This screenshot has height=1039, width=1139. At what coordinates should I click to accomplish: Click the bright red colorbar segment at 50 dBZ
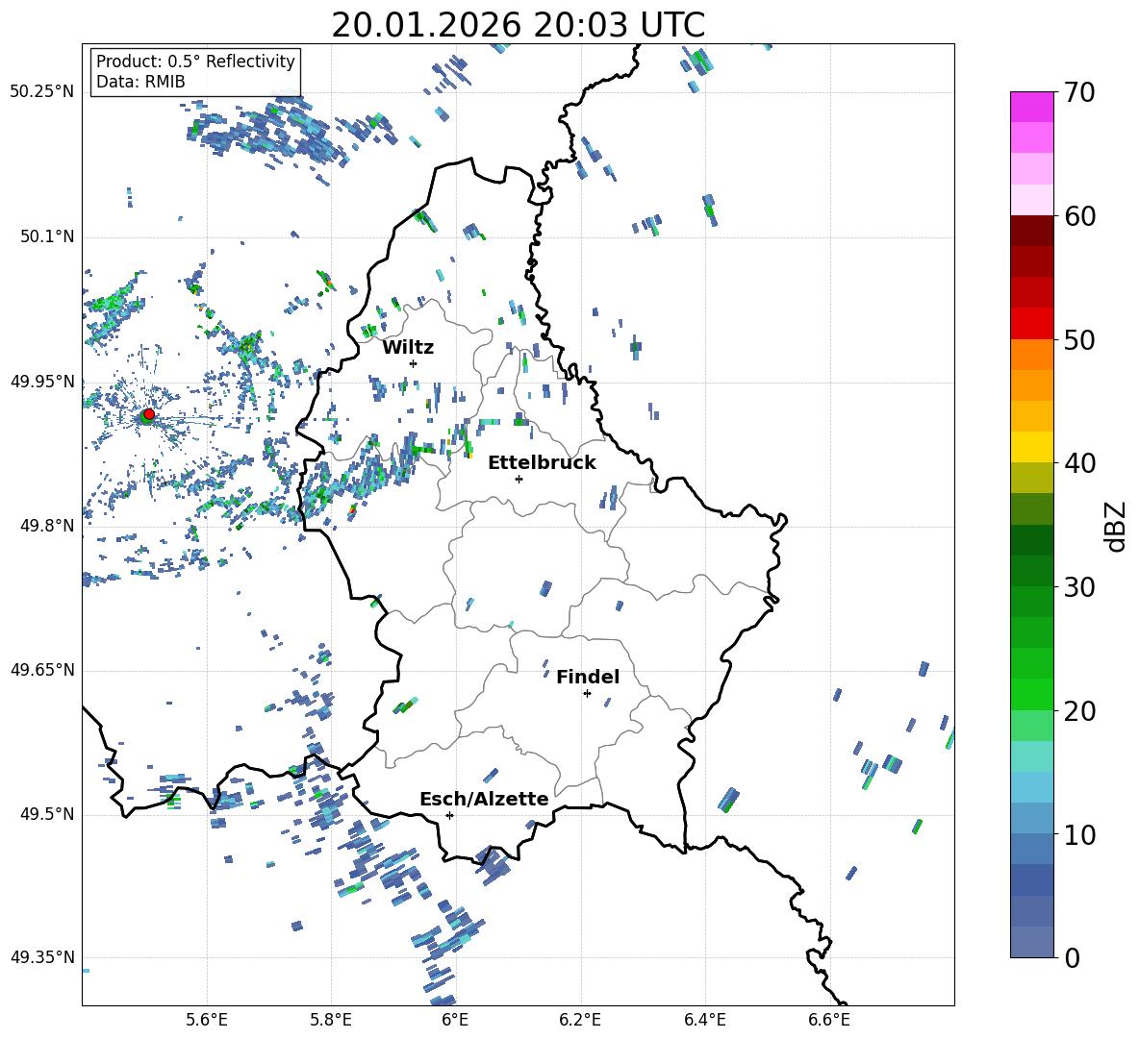tap(1031, 324)
